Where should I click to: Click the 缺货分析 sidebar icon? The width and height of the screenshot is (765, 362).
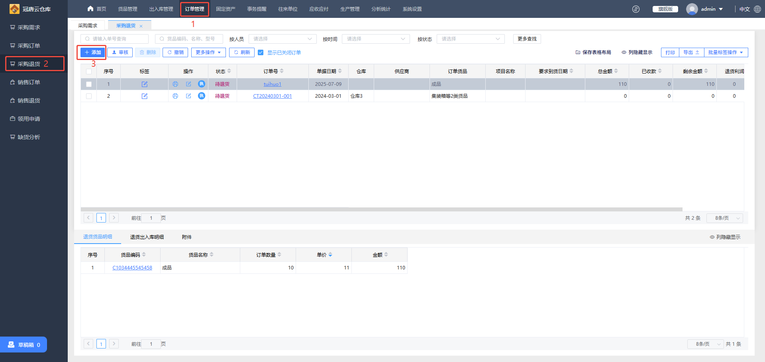[x=13, y=137]
